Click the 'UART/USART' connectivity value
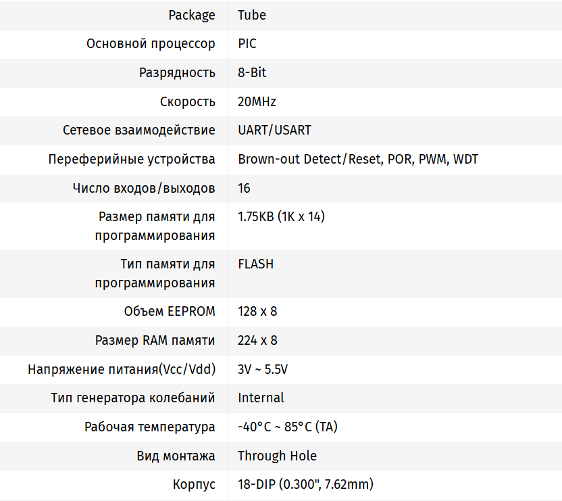This screenshot has height=501, width=562. pyautogui.click(x=274, y=130)
